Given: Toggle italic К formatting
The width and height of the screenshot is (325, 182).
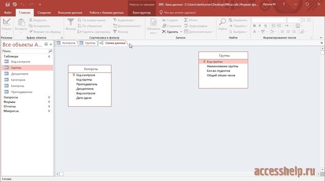Looking at the screenshot, I should tap(259, 26).
